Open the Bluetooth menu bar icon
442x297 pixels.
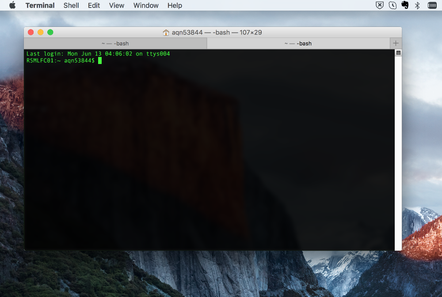417,5
